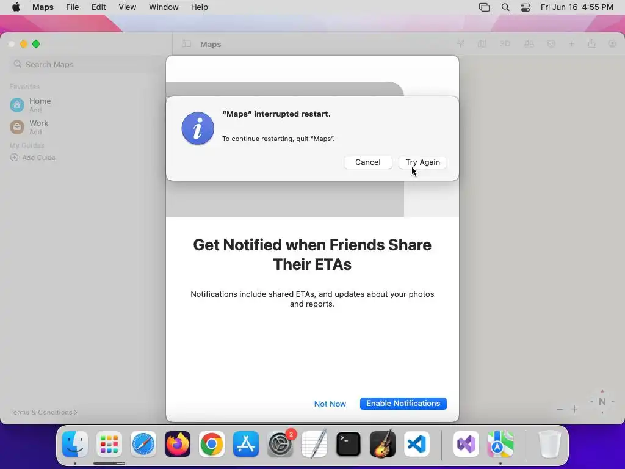
Task: Open the Help menu
Action: 200,7
